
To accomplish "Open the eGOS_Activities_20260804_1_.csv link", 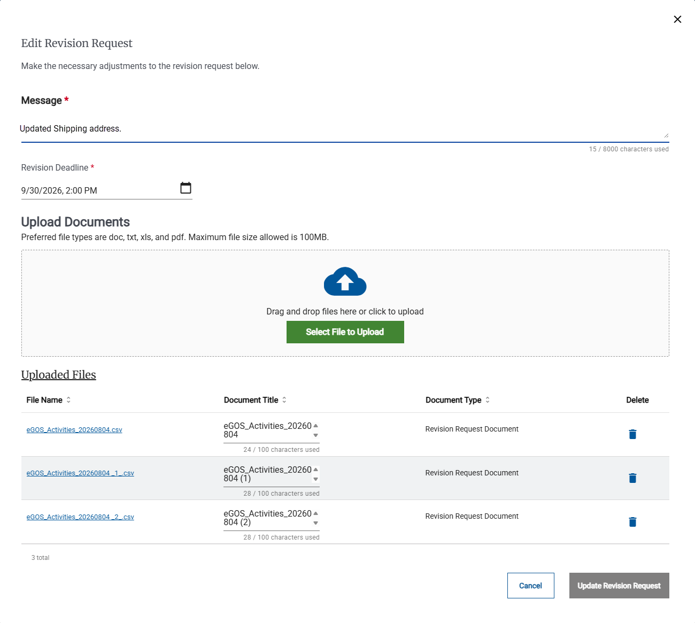I will point(80,473).
